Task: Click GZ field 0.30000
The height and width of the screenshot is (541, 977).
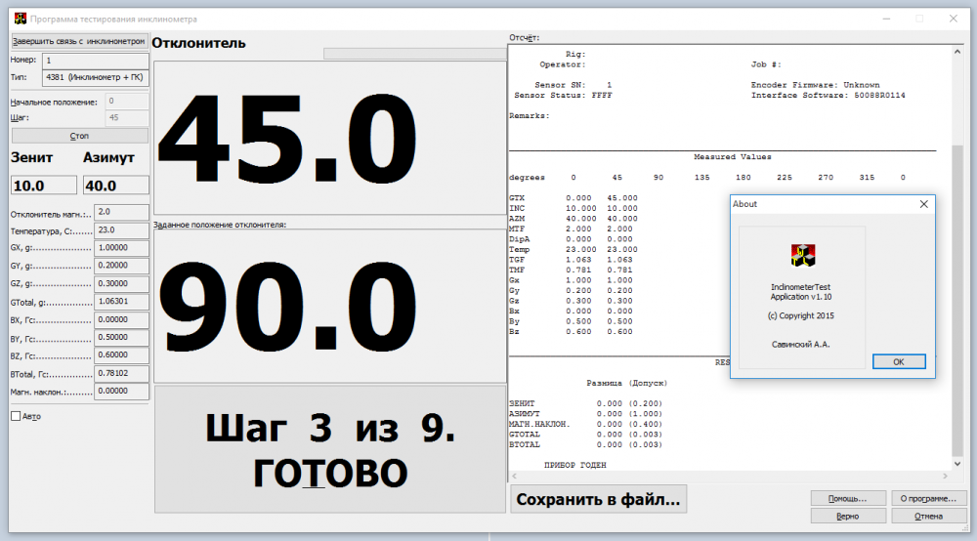Action: tap(121, 284)
